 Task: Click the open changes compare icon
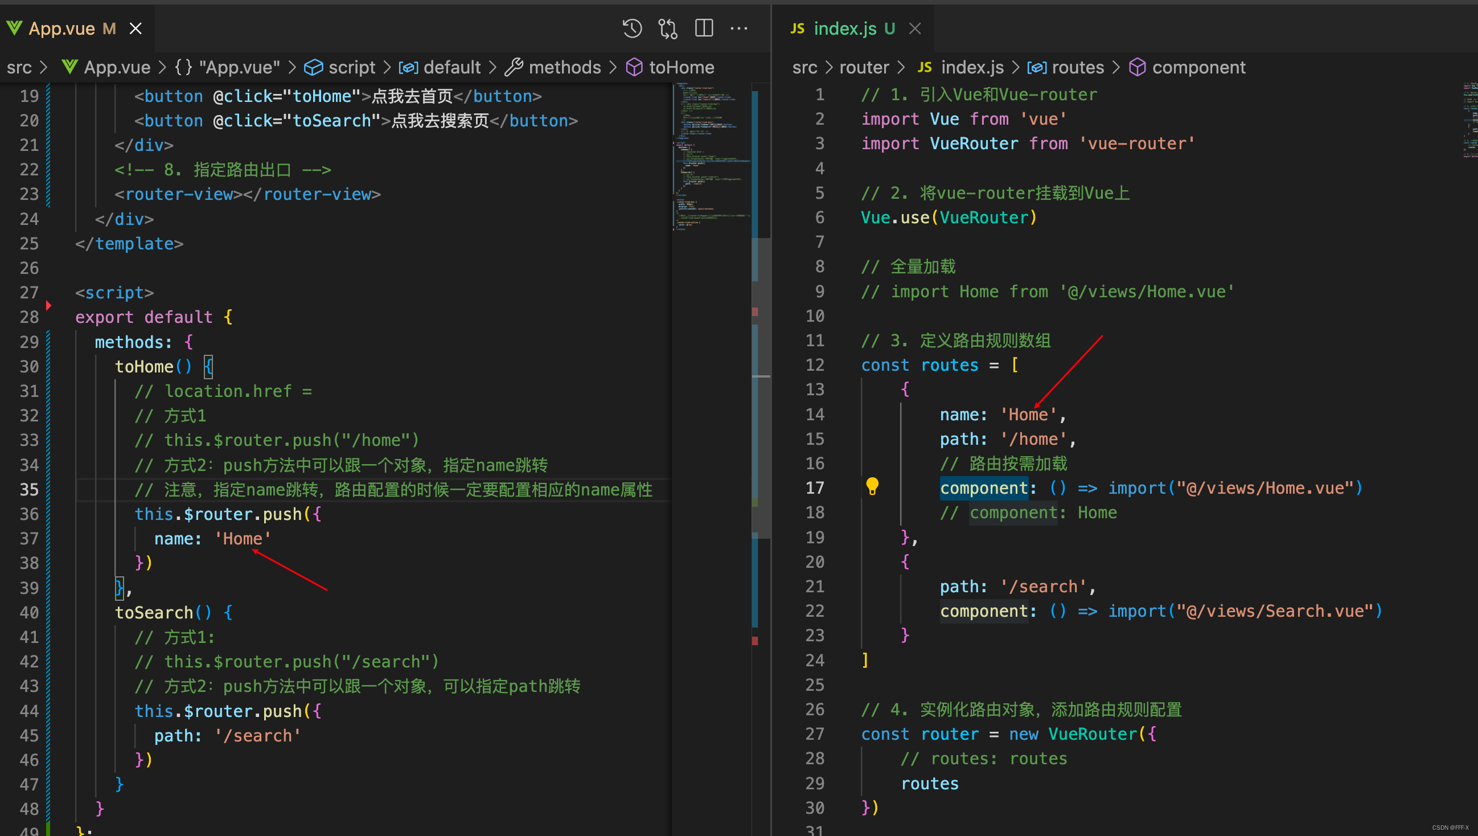pyautogui.click(x=667, y=28)
